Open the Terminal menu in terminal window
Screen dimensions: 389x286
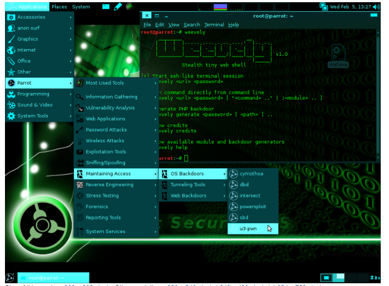pos(214,25)
